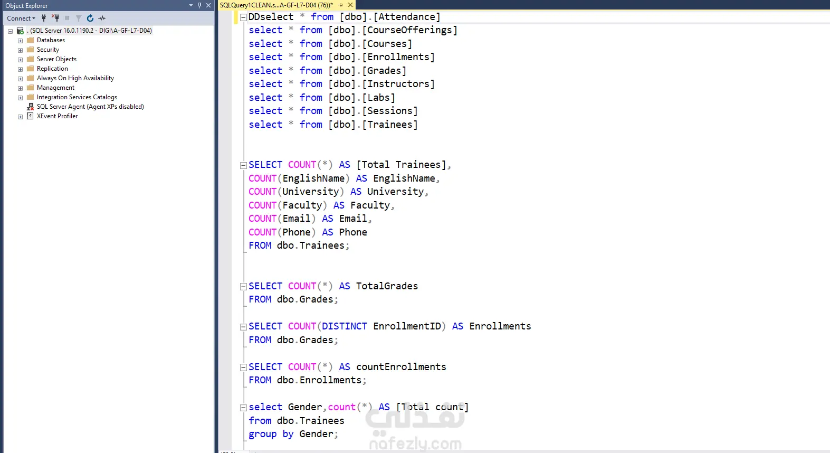Viewport: 830px width, 453px height.
Task: Collapse the DDselect Attendance code block
Action: coord(243,17)
